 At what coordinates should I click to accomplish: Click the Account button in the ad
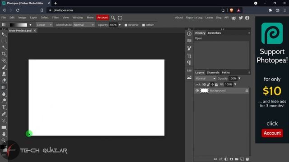[272, 133]
